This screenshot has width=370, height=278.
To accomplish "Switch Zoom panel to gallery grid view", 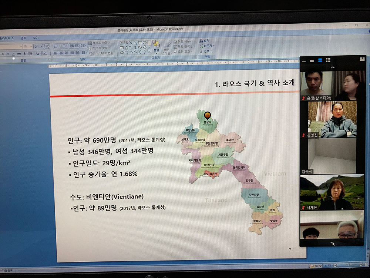I will coord(328,60).
